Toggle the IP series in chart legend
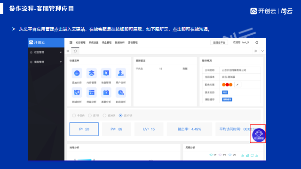Image resolution: width=301 pixels, height=169 pixels. [x=213, y=155]
